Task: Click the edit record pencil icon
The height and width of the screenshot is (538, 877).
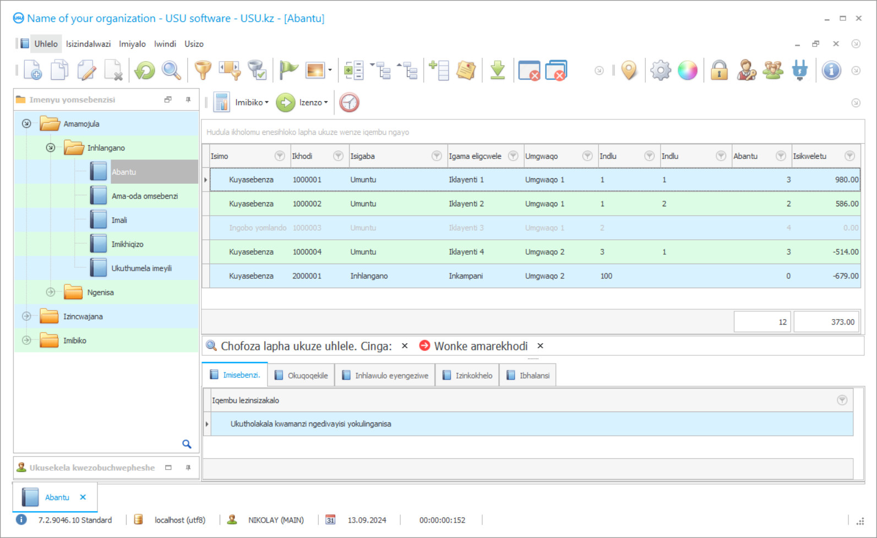Action: (86, 70)
